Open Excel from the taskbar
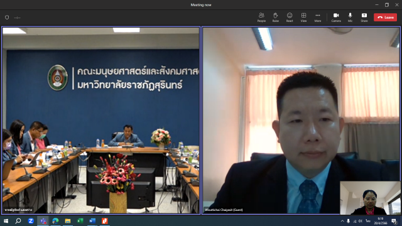 point(80,221)
